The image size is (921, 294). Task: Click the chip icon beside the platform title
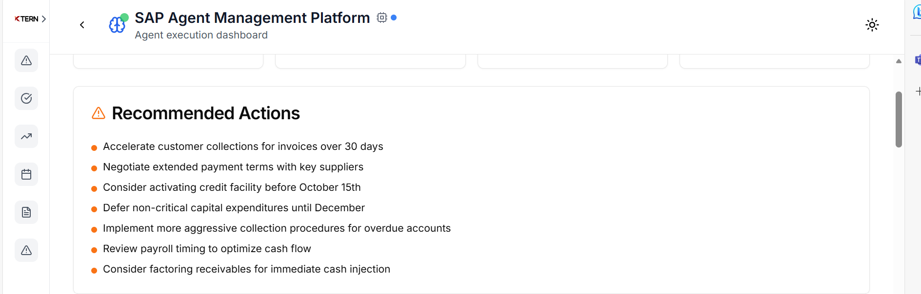[381, 18]
